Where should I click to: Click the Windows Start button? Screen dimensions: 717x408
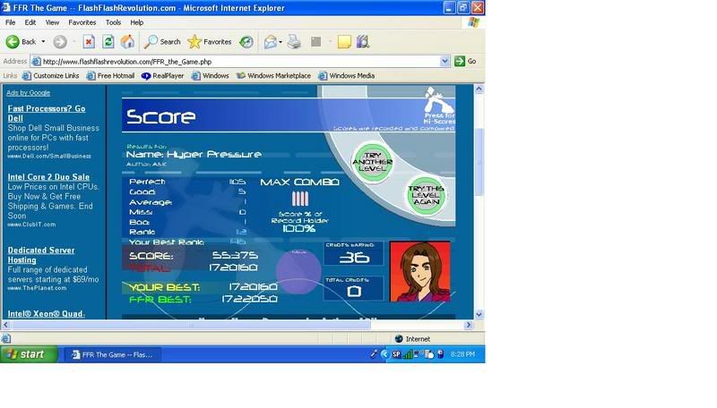coord(25,354)
